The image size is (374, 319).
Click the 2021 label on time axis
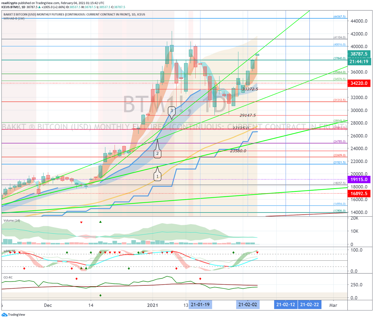[x=153, y=305]
